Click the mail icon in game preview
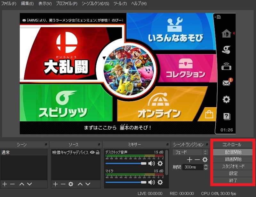 click(x=226, y=83)
